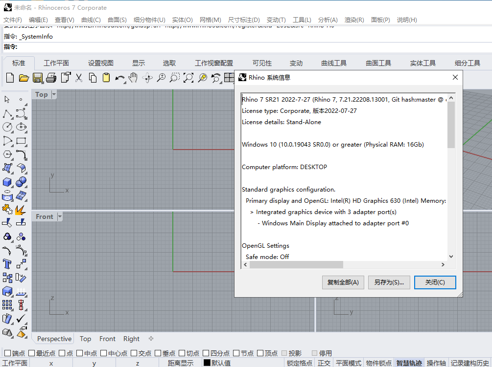
Task: Open the 曲线(C) menu
Action: tap(91, 20)
